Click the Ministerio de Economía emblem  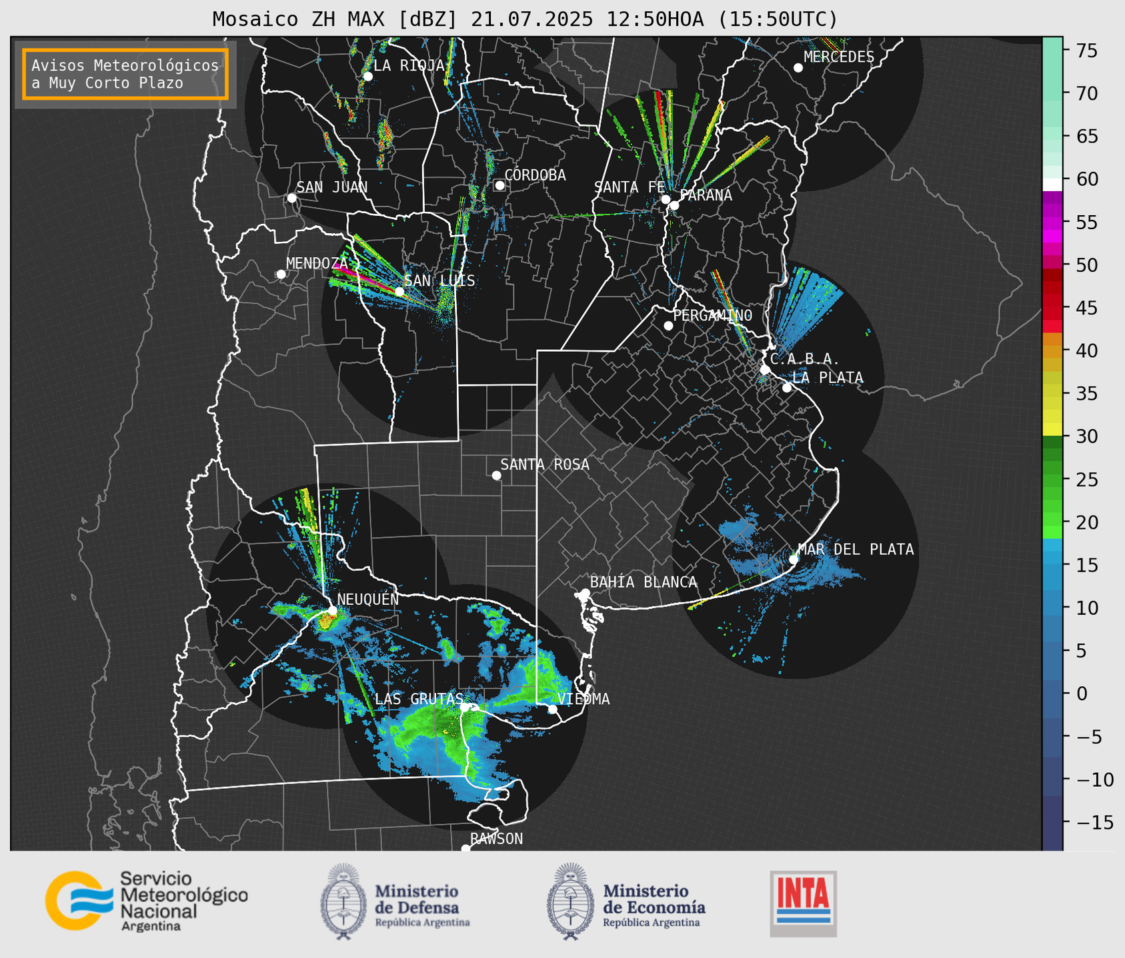pyautogui.click(x=571, y=901)
